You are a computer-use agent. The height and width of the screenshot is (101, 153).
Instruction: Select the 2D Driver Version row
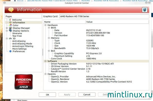click(x=96, y=66)
